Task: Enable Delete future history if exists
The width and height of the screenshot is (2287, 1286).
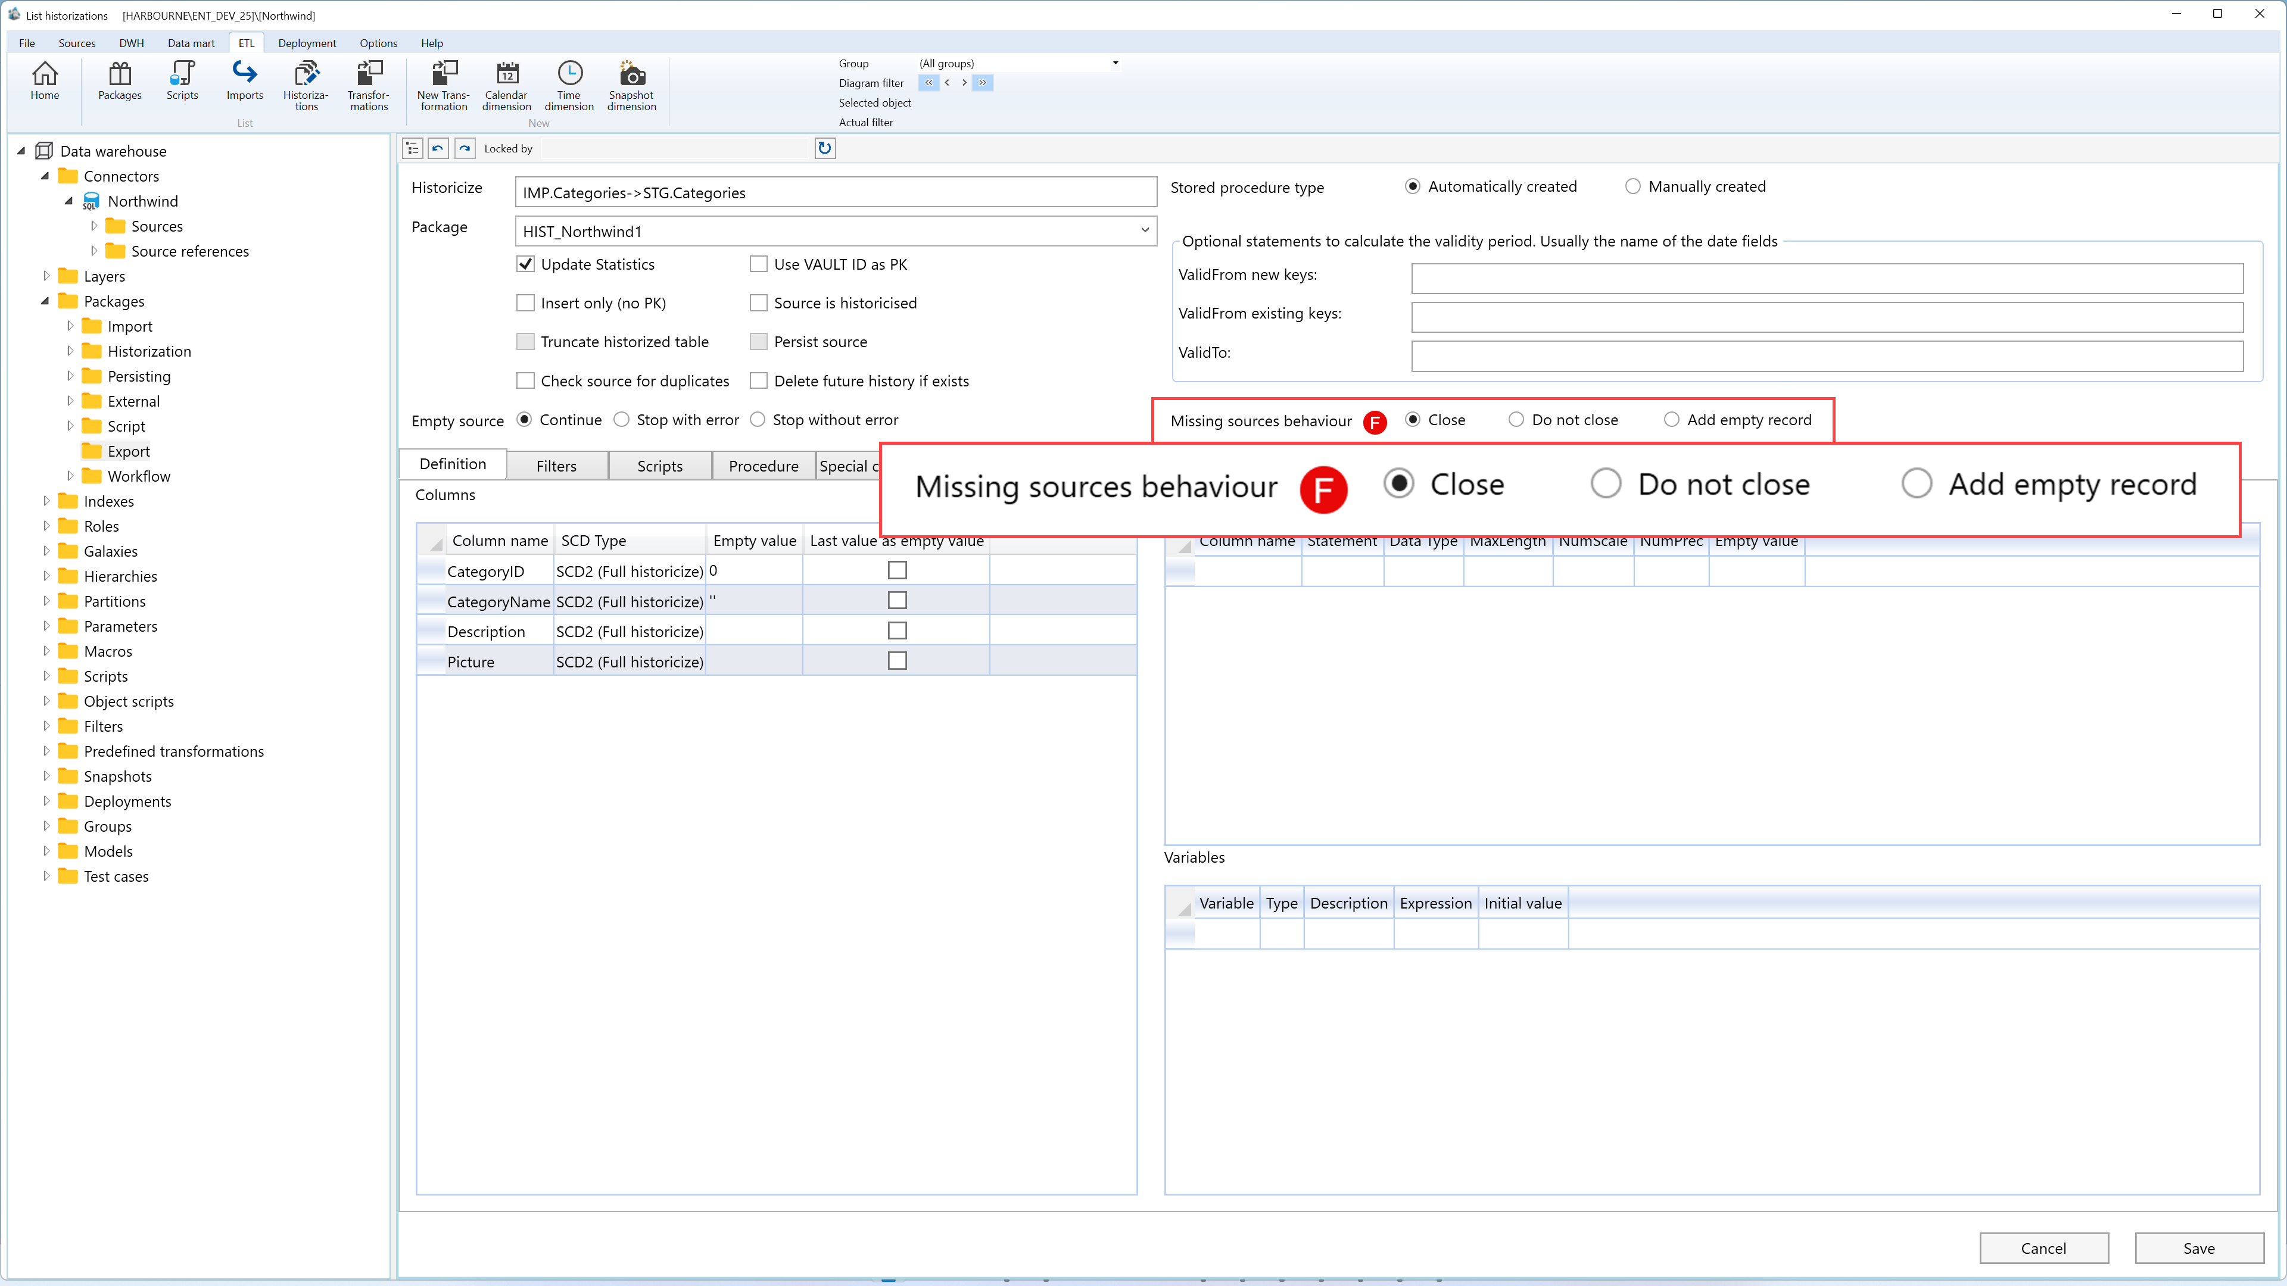Action: (x=758, y=381)
